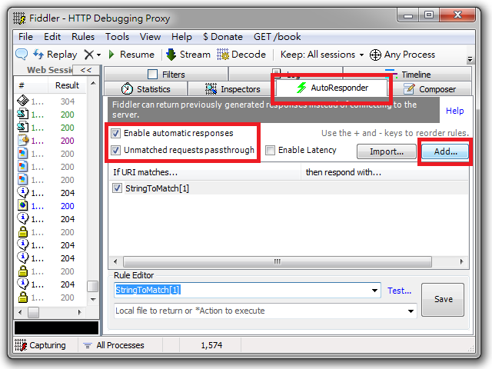The width and height of the screenshot is (492, 369).
Task: Open the AutoResponder Help link
Action: point(454,111)
